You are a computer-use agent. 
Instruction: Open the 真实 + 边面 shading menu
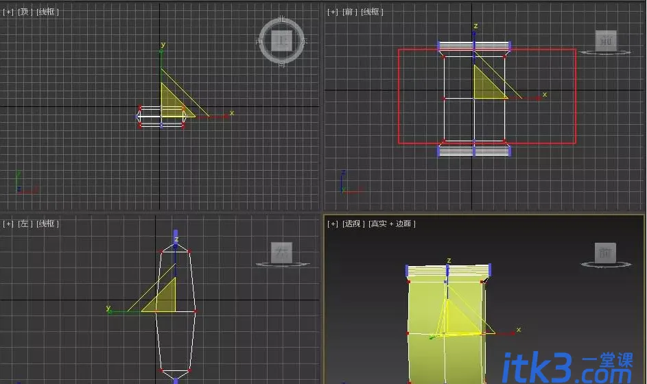pyautogui.click(x=392, y=224)
